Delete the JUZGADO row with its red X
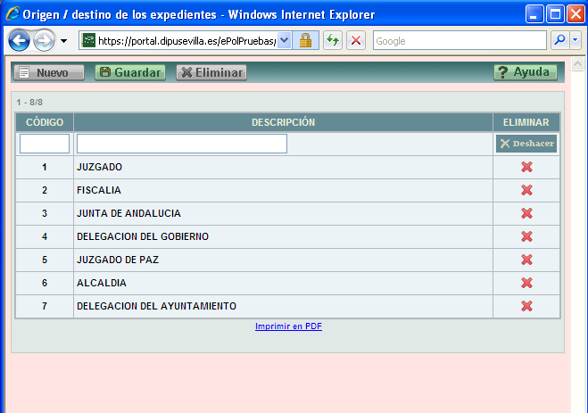The height and width of the screenshot is (413, 588). click(x=526, y=167)
